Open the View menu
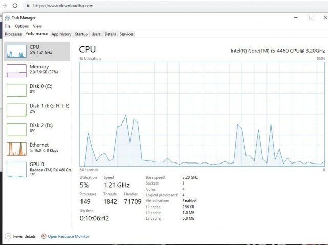Viewport: 328px width, 245px height. pyautogui.click(x=37, y=26)
